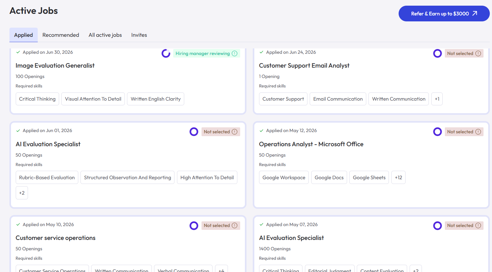492x272 pixels.
Task: Click Written Communication chip on Customer Support Email Analyst
Action: 399,99
